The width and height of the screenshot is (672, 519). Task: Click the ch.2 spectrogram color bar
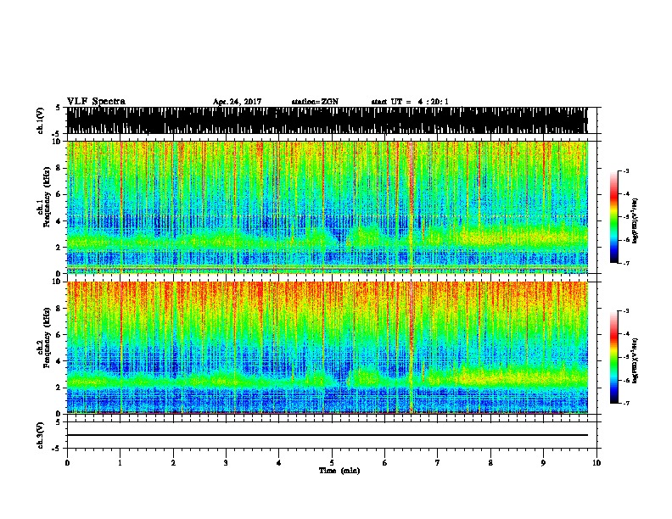(613, 357)
